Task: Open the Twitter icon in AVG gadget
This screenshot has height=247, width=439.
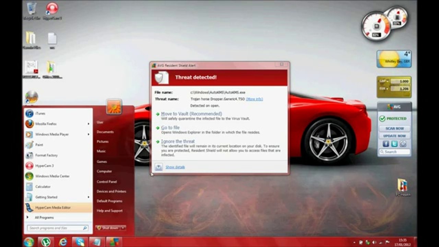Action: coord(394,144)
